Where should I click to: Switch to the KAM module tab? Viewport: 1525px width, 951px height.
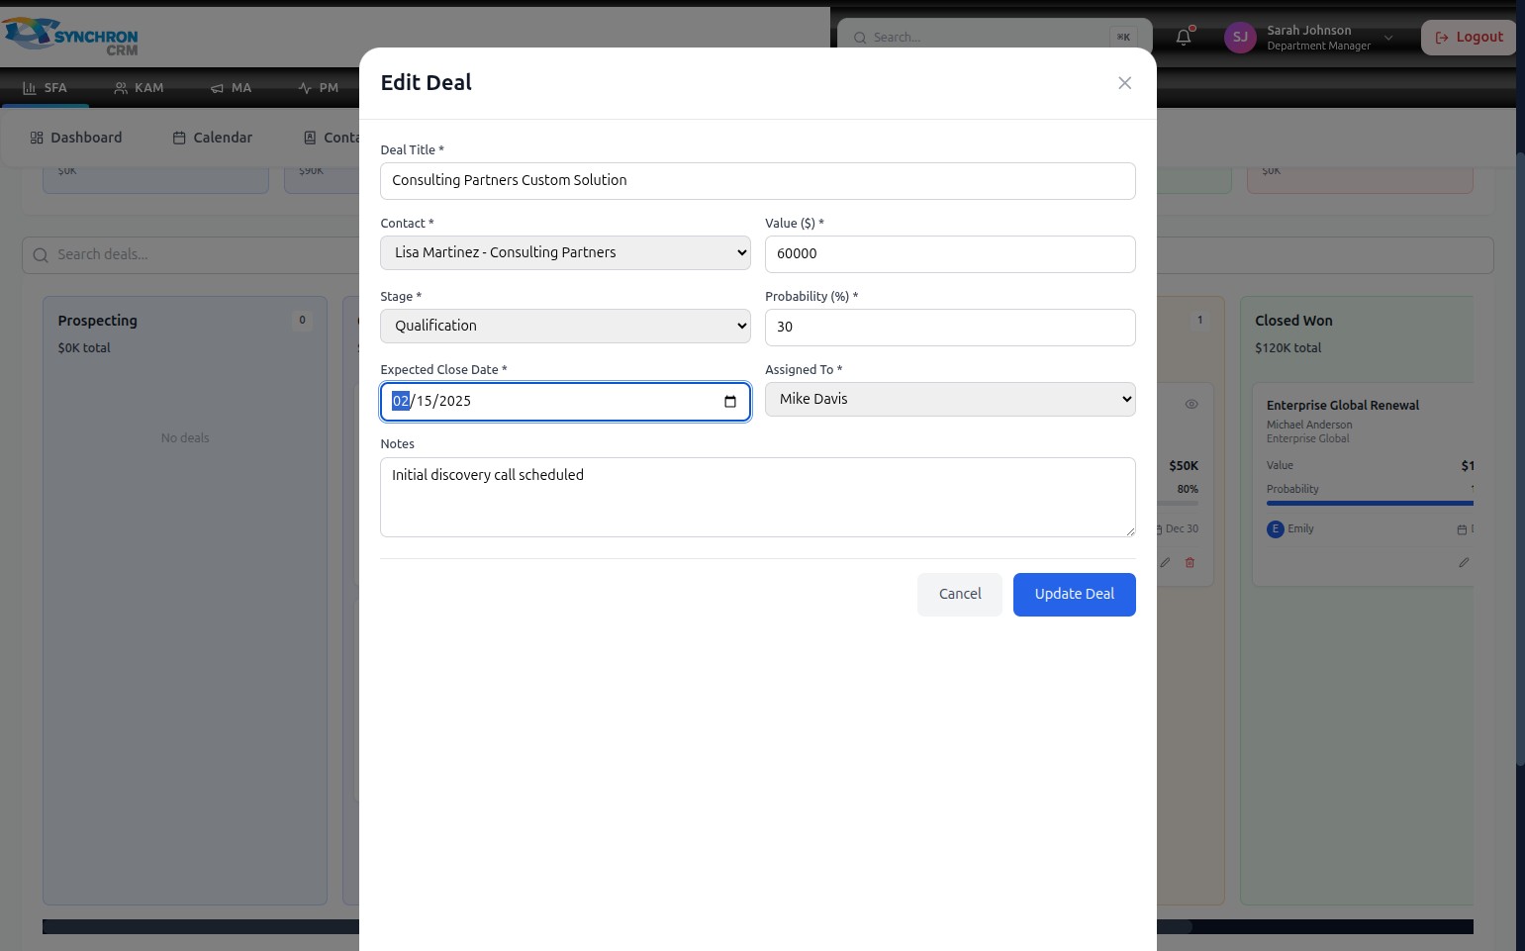tap(139, 88)
